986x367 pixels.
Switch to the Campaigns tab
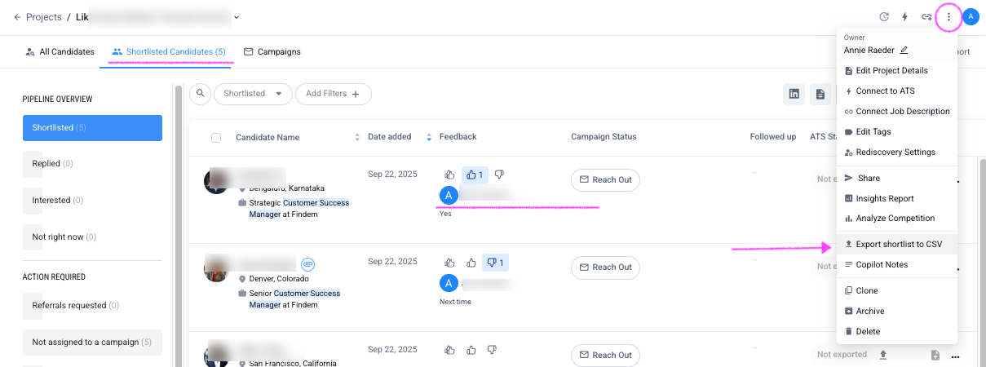point(272,51)
